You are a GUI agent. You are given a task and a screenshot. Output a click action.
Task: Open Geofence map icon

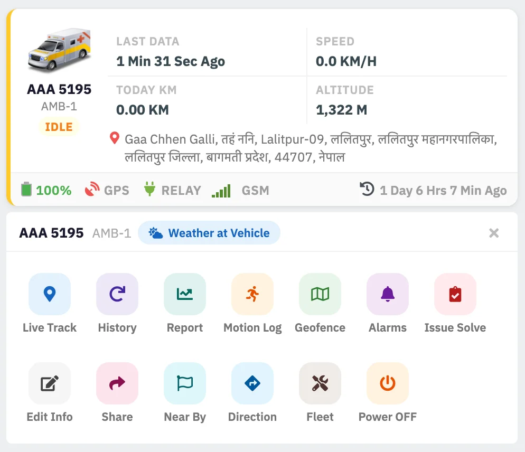[x=320, y=294]
